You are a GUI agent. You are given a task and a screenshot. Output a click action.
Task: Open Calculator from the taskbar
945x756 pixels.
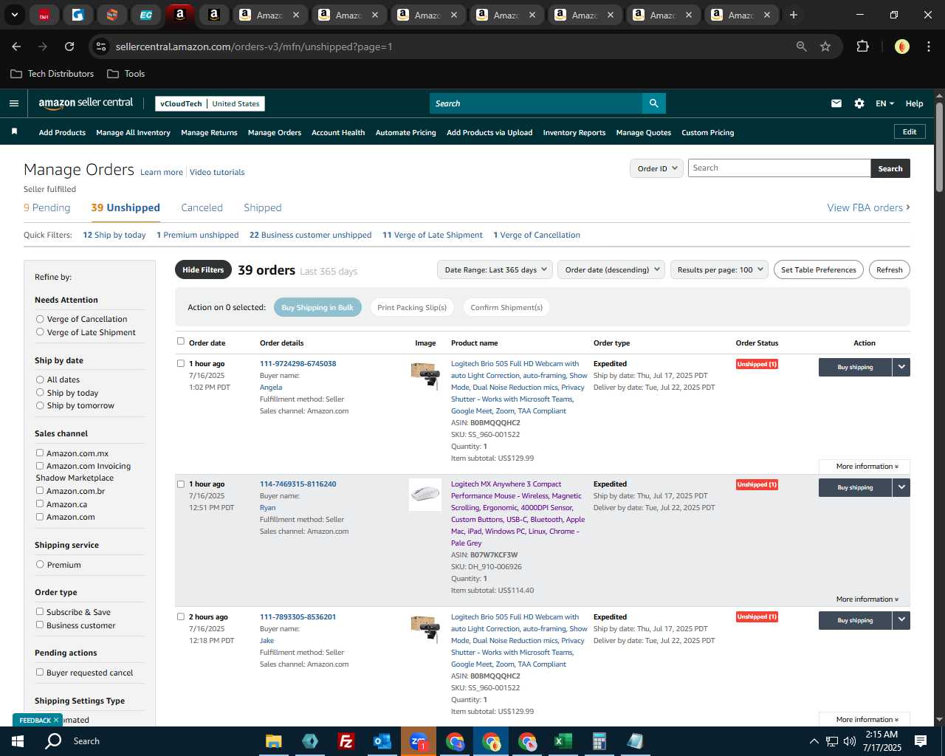coord(599,741)
